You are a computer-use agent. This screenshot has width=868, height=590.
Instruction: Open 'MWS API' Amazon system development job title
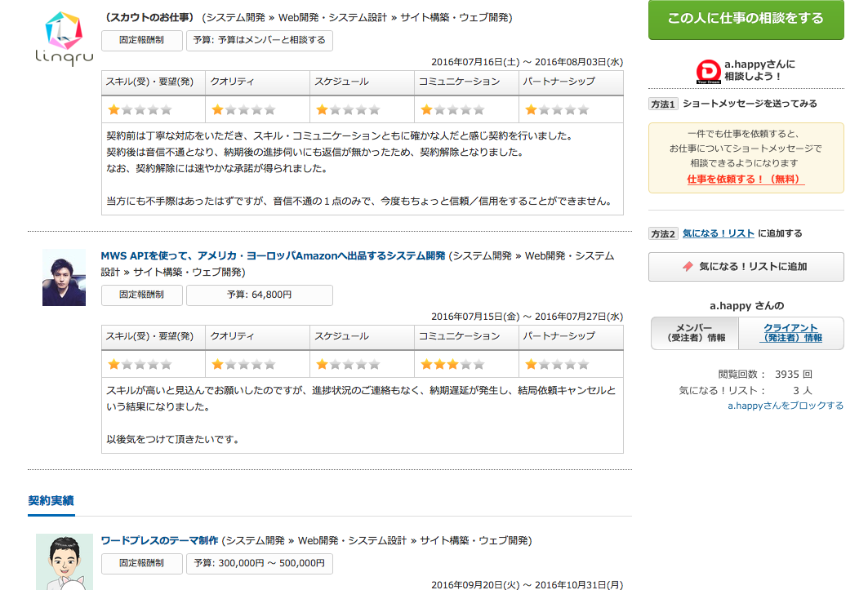(273, 255)
